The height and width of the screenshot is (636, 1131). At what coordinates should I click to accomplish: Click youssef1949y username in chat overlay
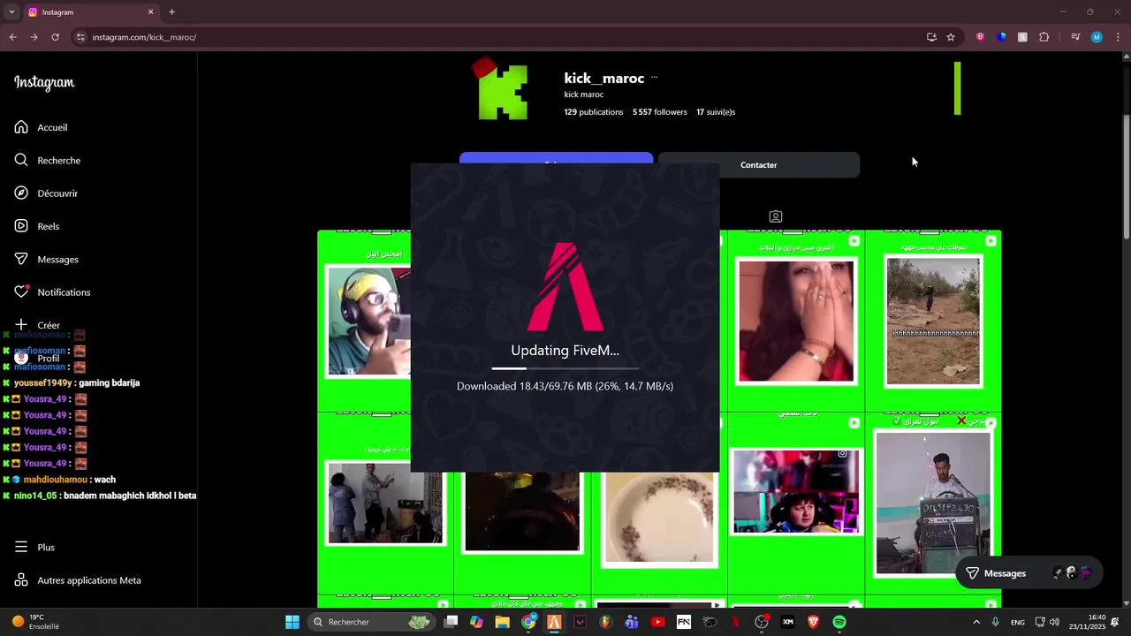tap(42, 383)
